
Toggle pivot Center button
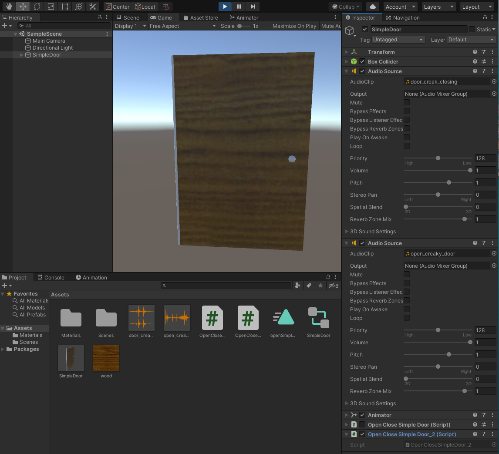(x=118, y=7)
